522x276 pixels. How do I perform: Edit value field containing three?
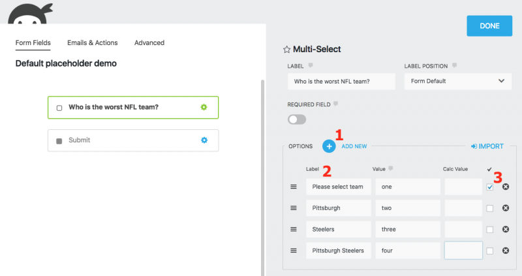[408, 230]
